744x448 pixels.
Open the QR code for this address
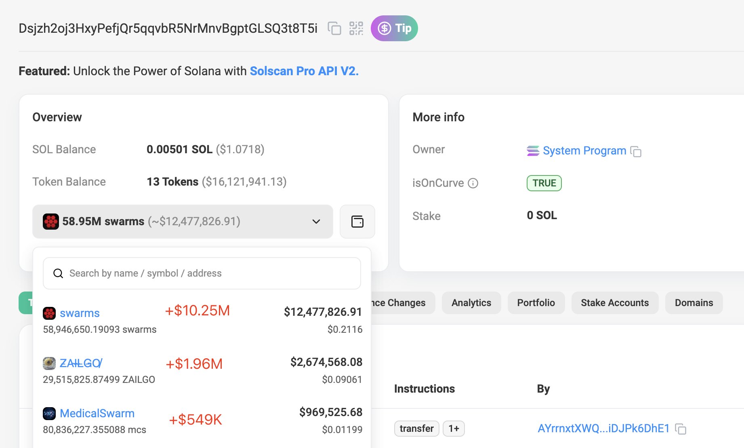click(356, 28)
